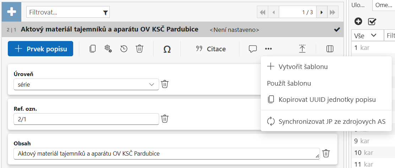This screenshot has height=168, width=395.
Task: Go to next record arrow
Action: click(321, 12)
